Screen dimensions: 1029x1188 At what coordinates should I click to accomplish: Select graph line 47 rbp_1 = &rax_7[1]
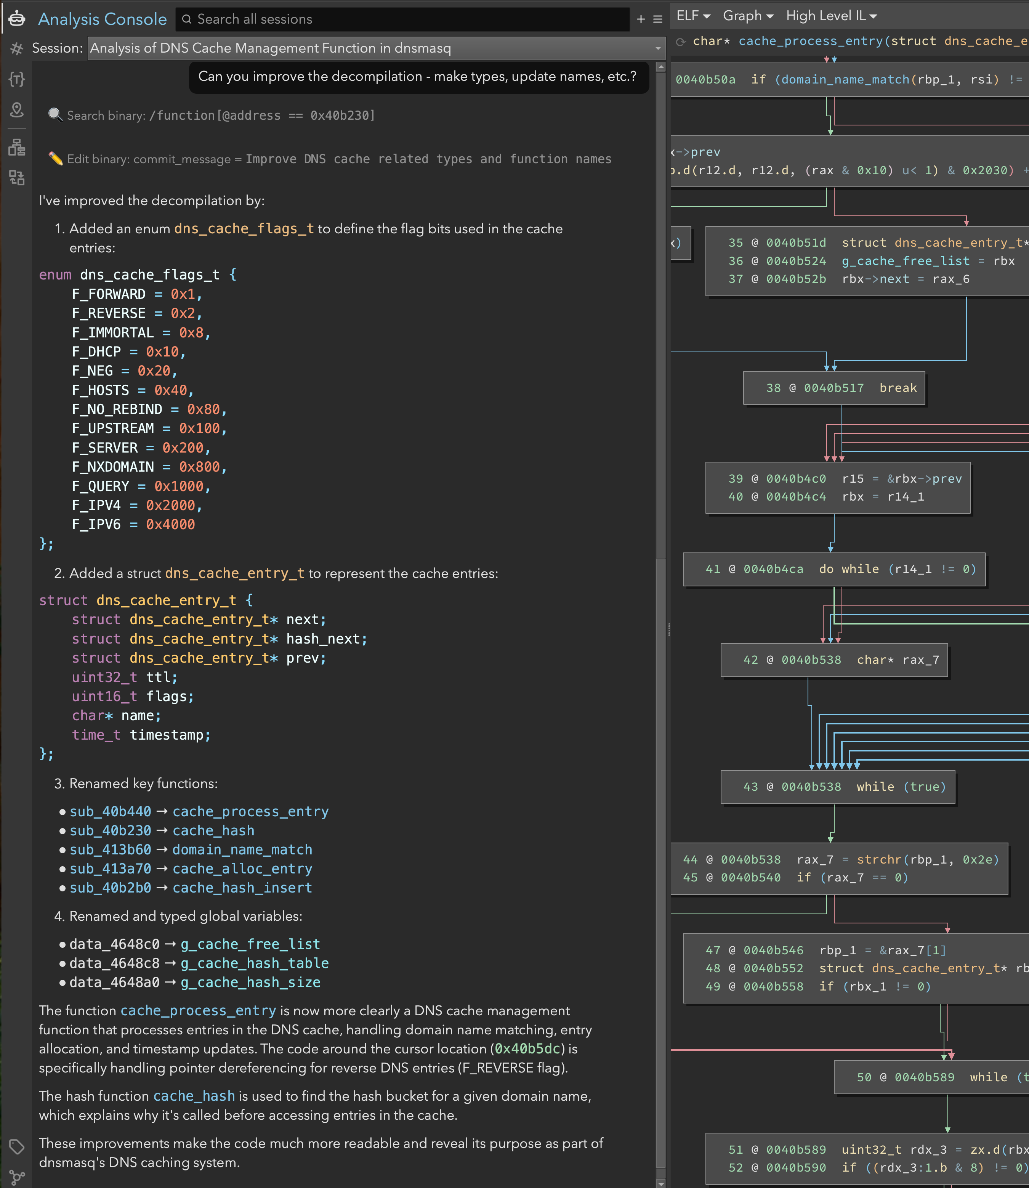point(825,950)
